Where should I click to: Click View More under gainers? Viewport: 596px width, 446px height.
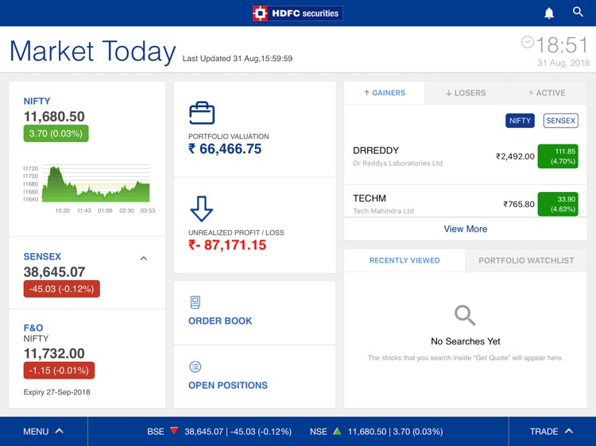(x=465, y=229)
